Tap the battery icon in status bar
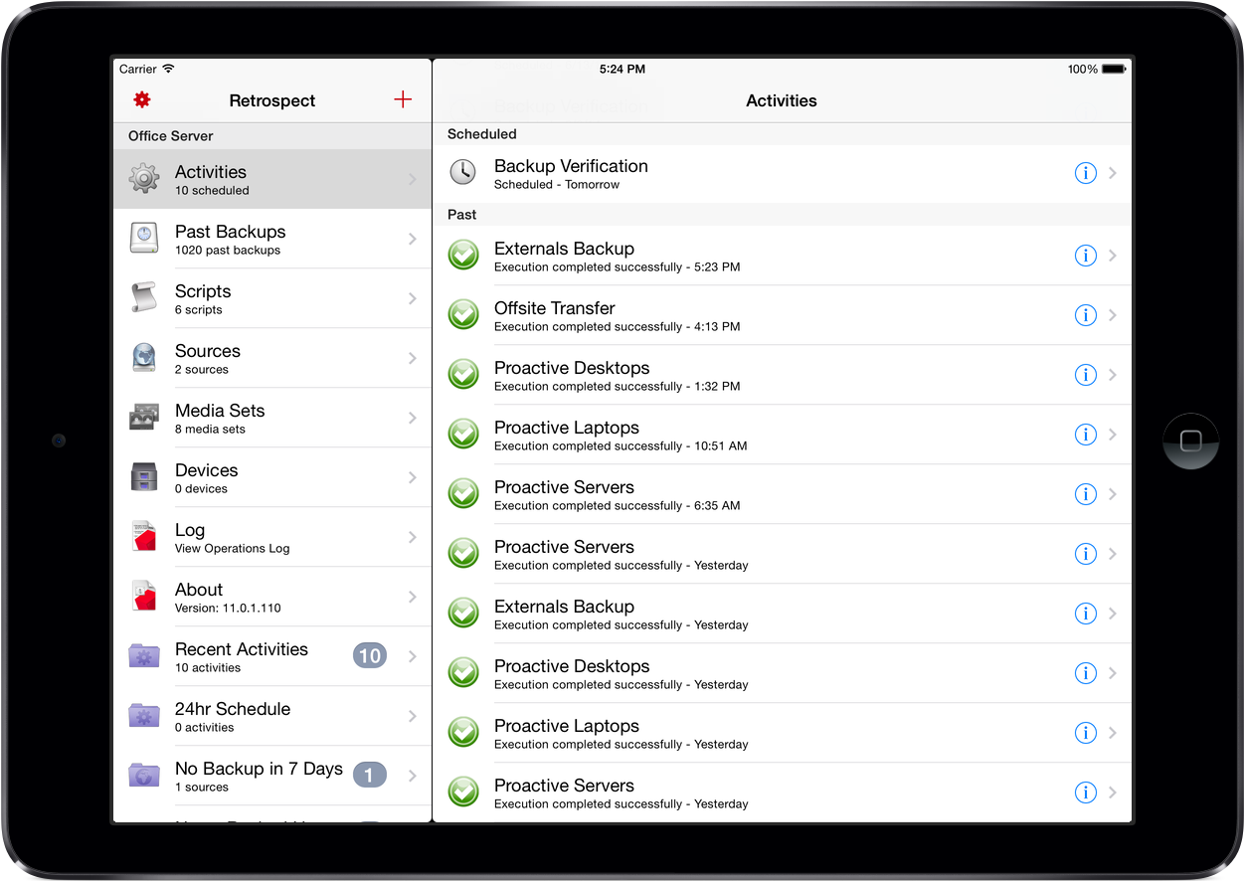The width and height of the screenshot is (1245, 881). (1114, 70)
